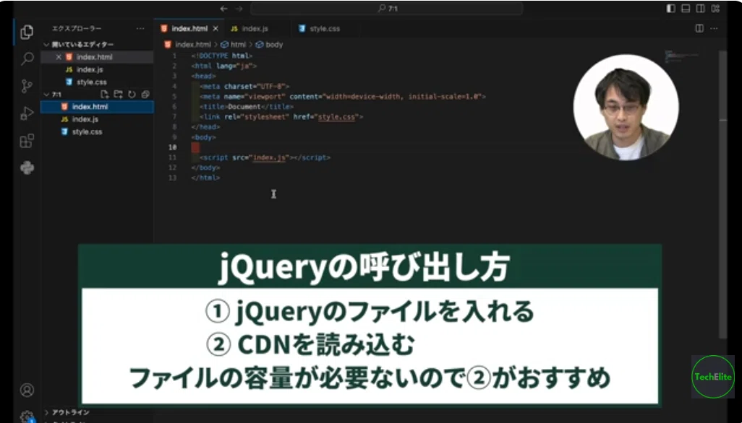Open the Run and Debug view

(27, 113)
